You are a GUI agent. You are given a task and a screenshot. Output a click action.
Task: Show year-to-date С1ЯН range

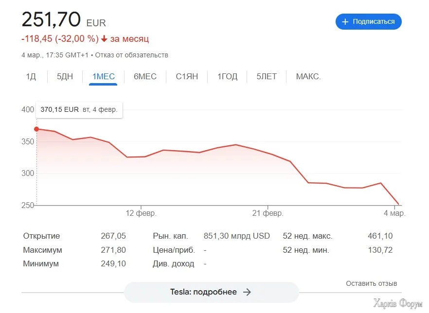click(187, 77)
